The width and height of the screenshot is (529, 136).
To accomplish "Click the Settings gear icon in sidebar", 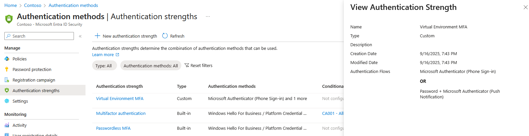I will (x=7, y=101).
